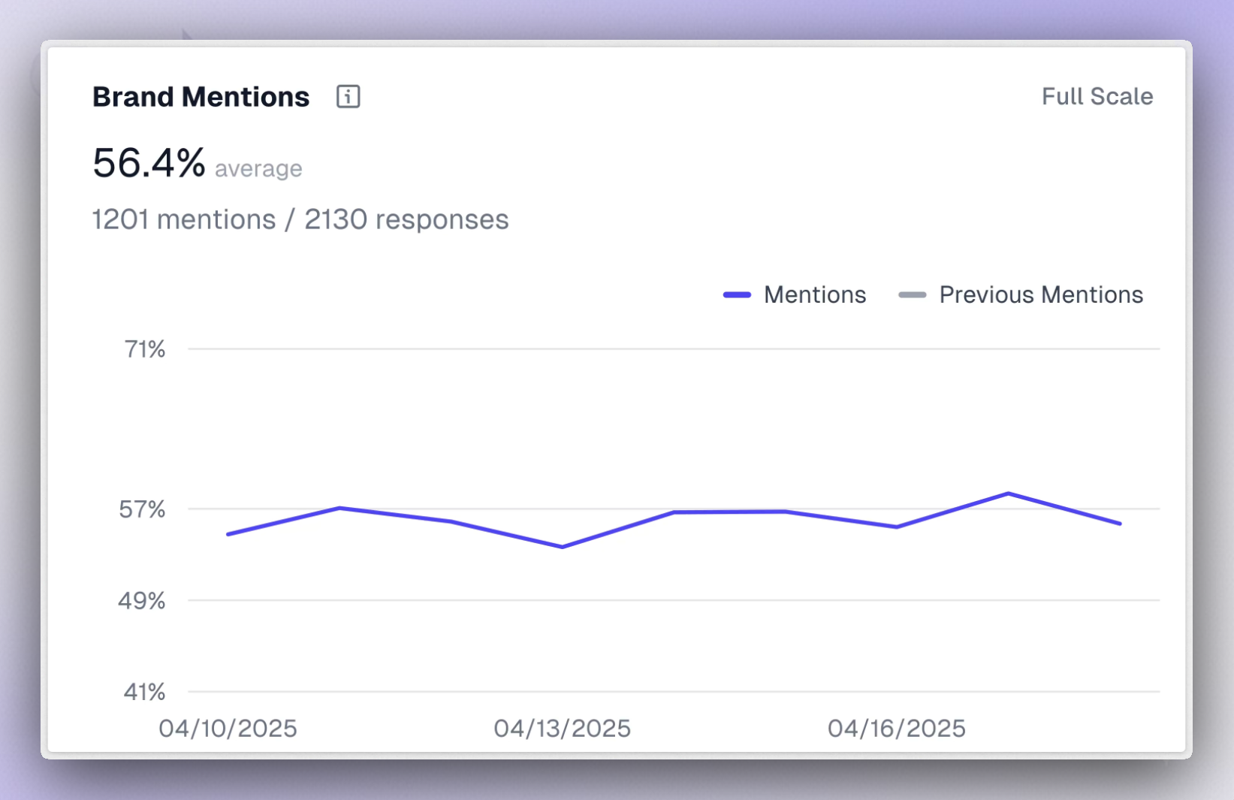Screen dimensions: 1234x800
Task: Click the purple Mentions legend indicator
Action: 738,294
